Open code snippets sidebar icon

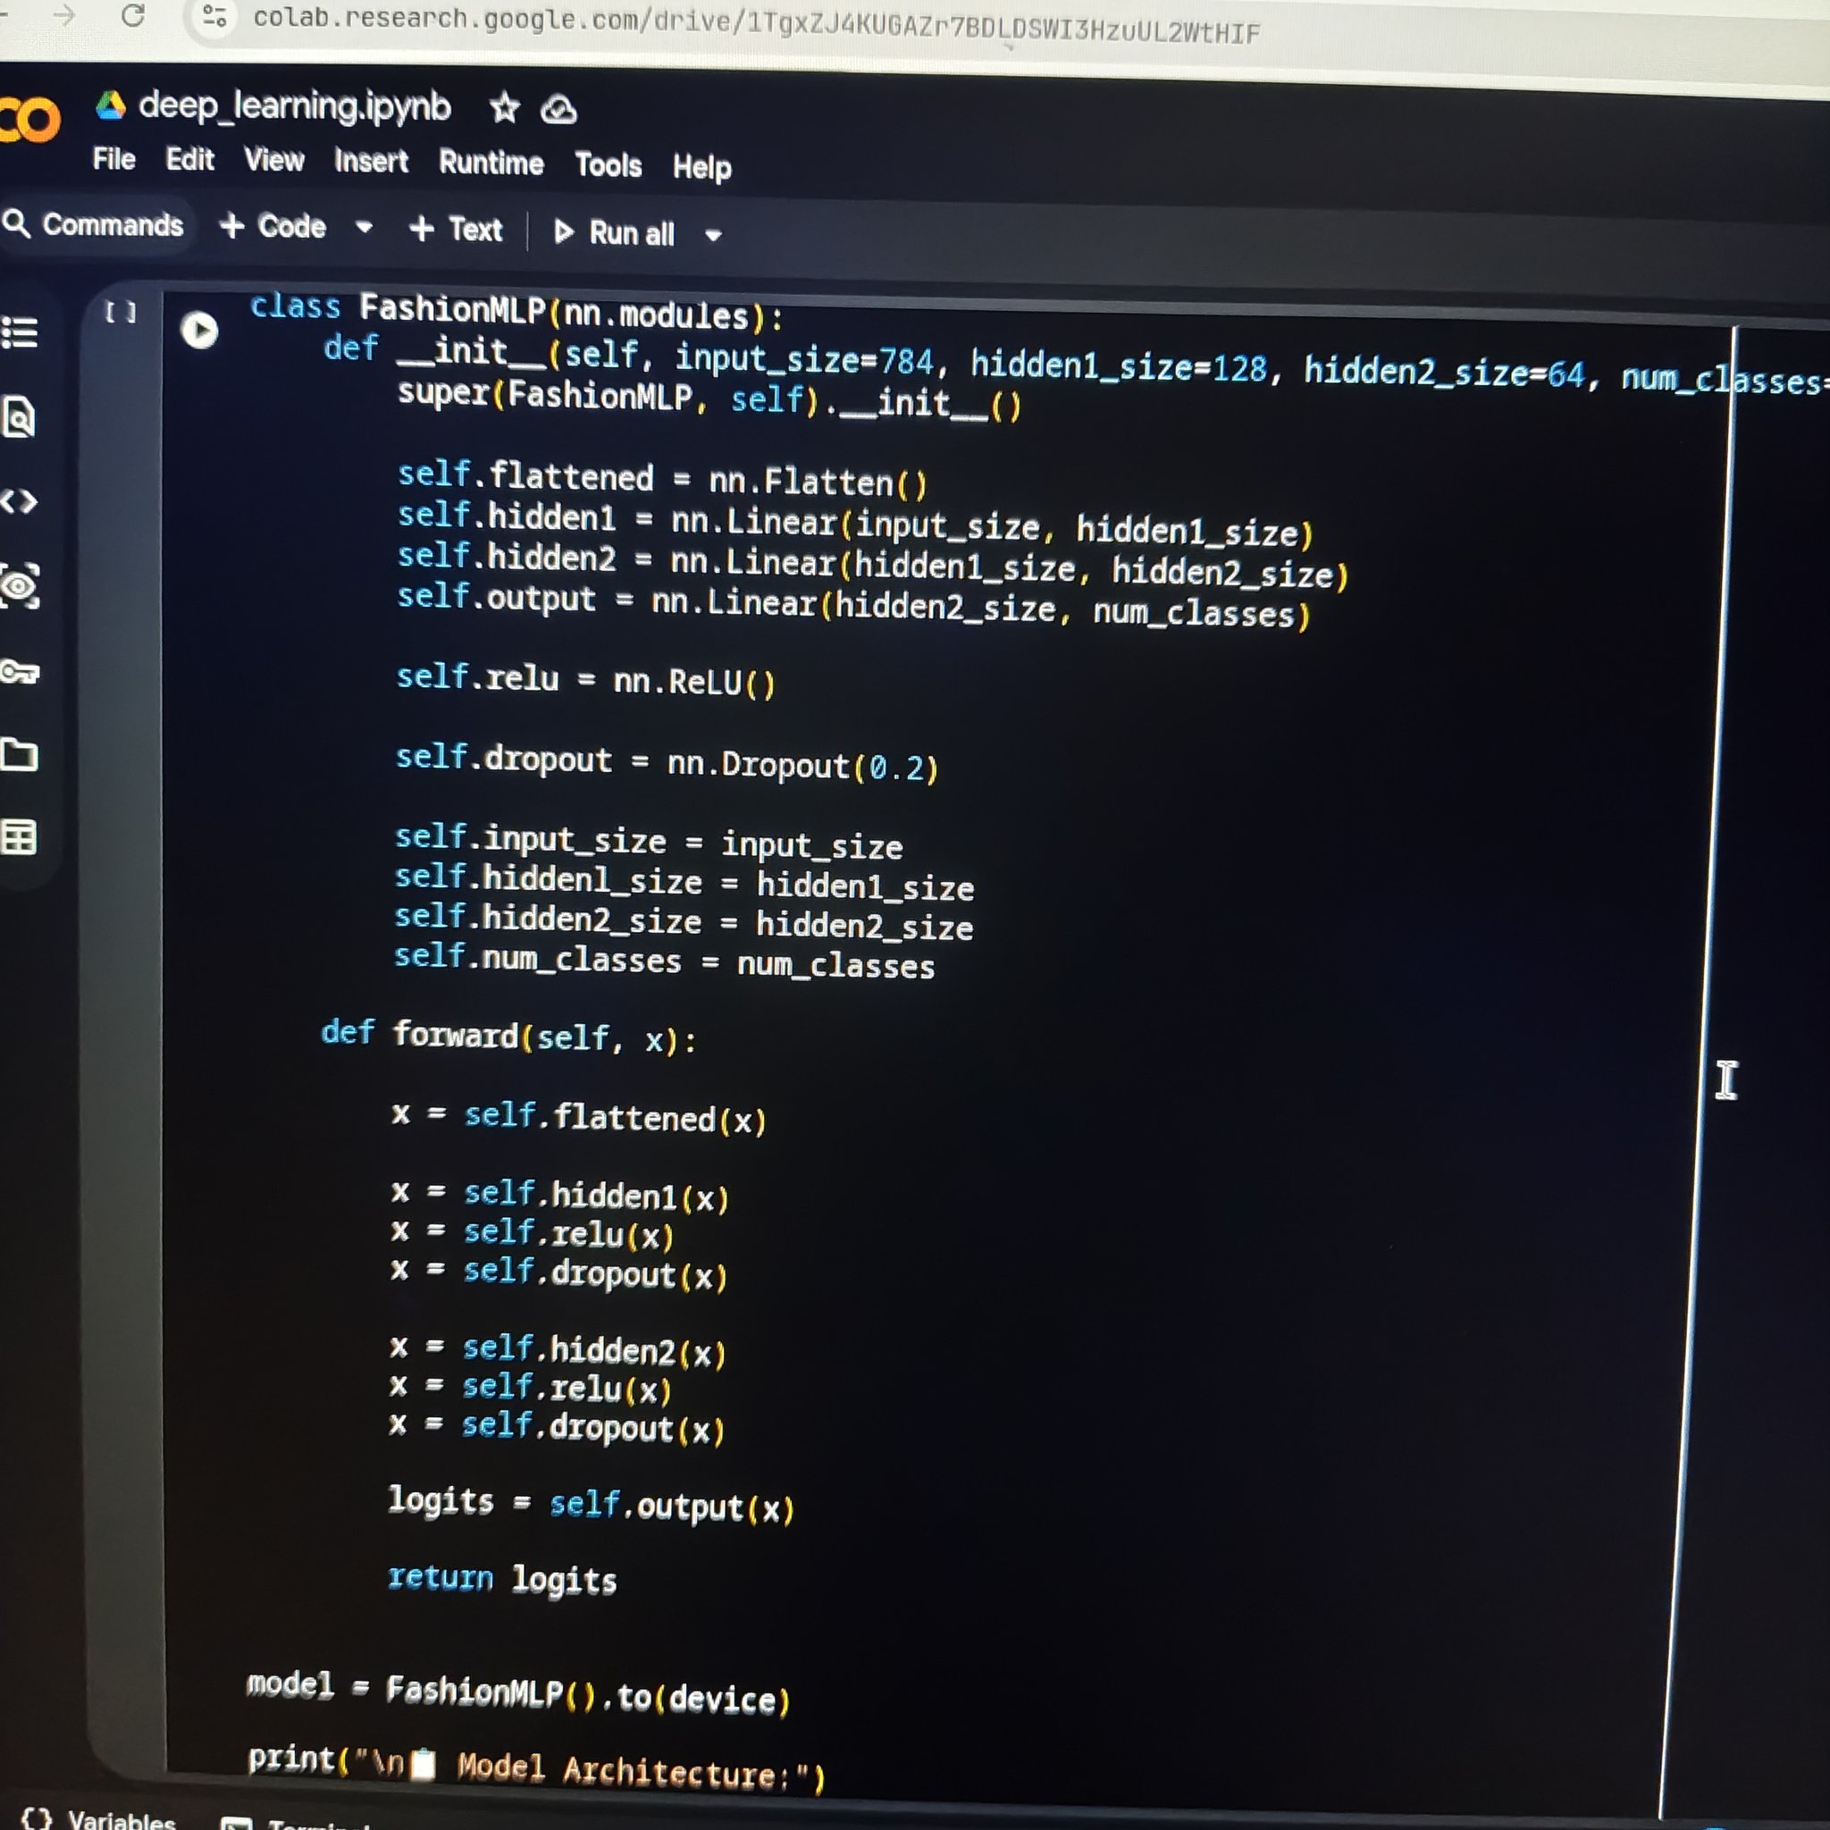(20, 501)
